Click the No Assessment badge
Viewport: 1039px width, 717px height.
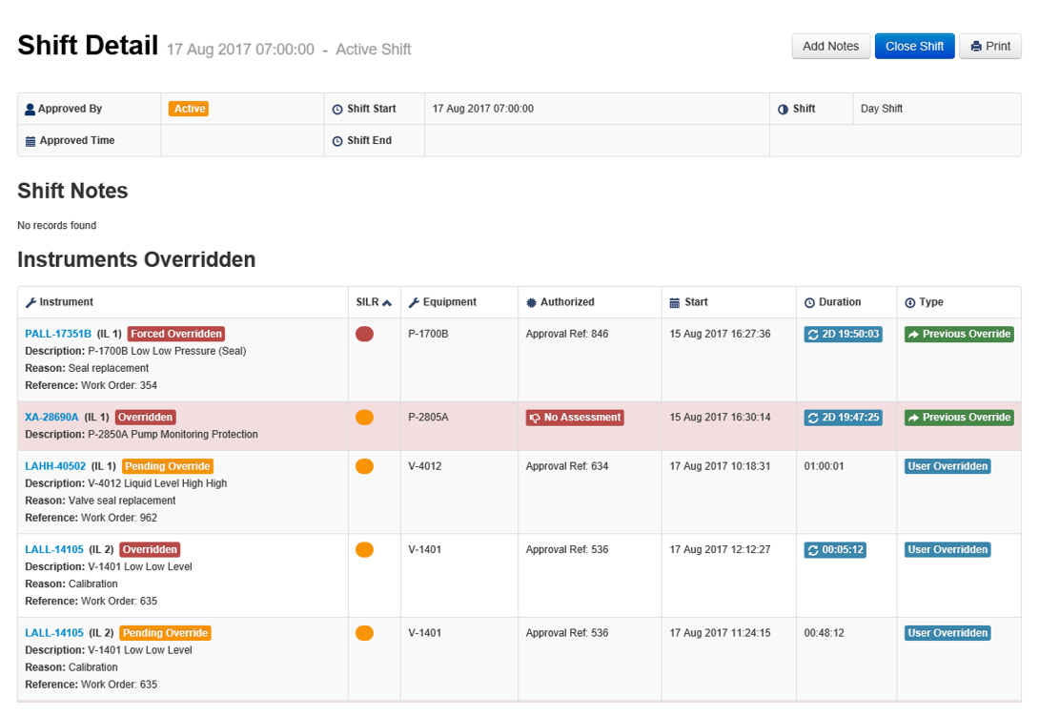tap(575, 417)
